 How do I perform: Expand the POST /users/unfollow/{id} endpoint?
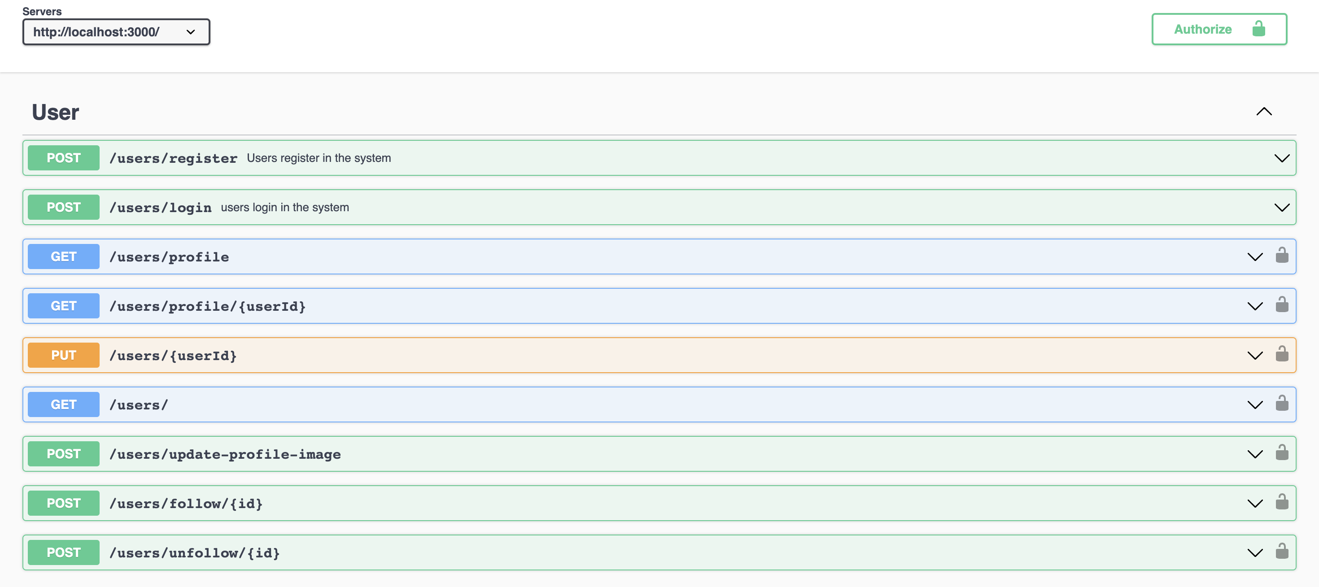1255,552
